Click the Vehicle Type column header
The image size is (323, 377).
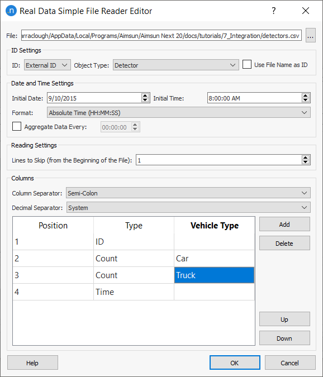[215, 225]
